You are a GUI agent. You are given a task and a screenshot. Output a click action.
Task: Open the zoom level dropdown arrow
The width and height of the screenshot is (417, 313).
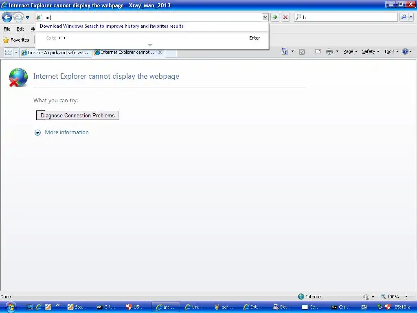pos(406,297)
